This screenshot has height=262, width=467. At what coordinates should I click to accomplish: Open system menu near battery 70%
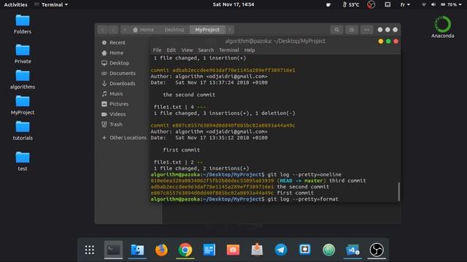coord(451,5)
